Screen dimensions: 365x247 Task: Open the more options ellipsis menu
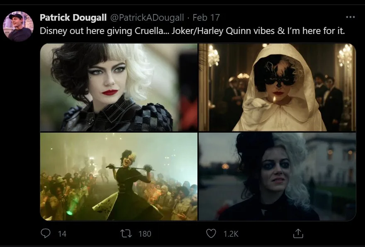click(350, 17)
